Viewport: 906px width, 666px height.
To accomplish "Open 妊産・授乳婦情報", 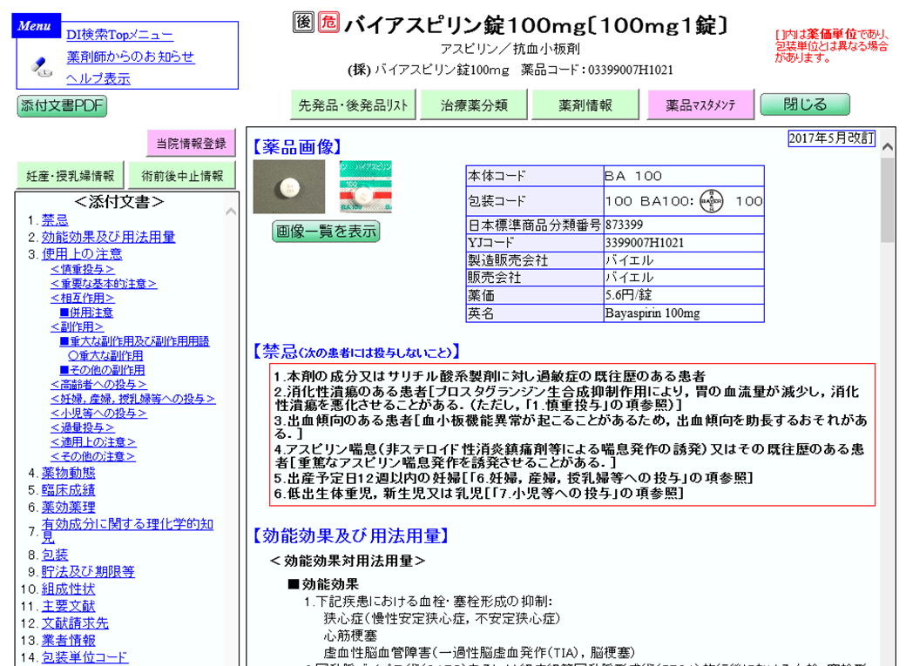I will 71,176.
